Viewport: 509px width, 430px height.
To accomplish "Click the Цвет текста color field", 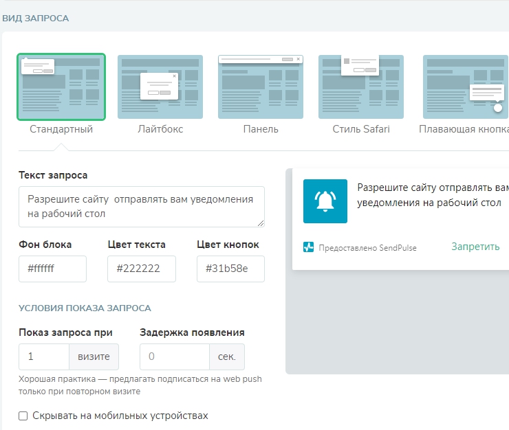I will tap(142, 269).
